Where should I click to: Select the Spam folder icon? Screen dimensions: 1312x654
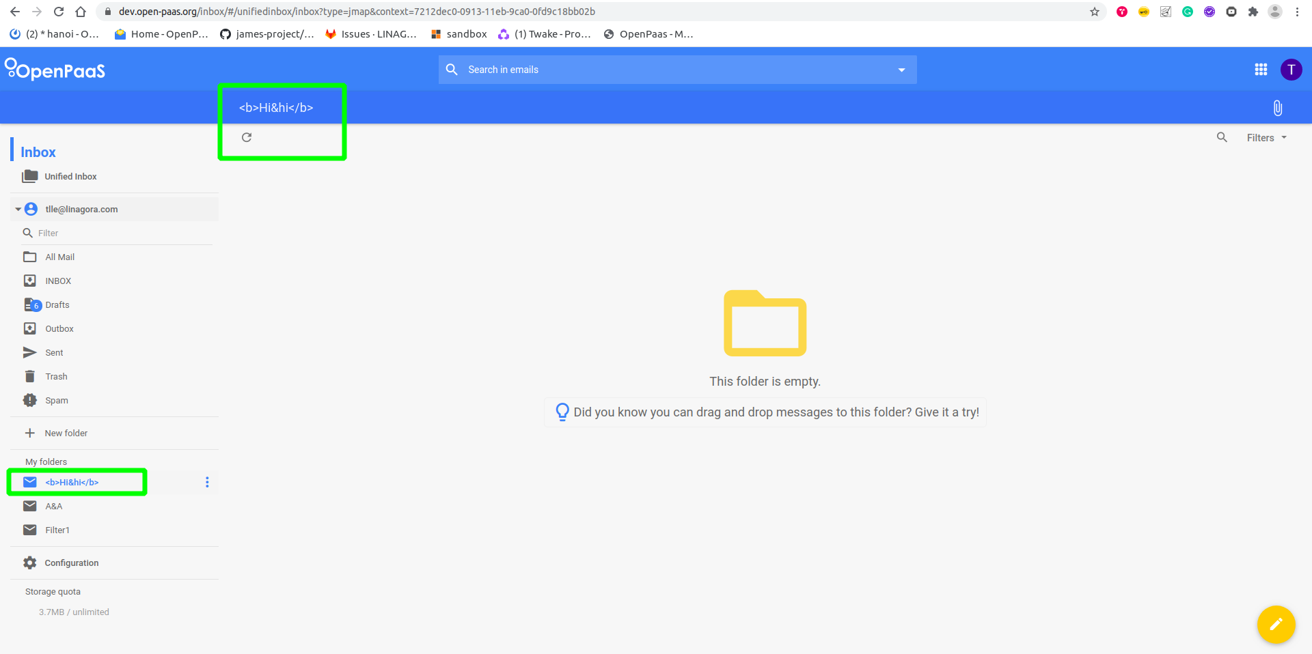30,400
